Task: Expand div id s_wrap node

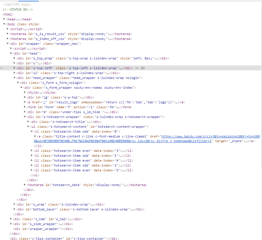Action: click(14, 204)
